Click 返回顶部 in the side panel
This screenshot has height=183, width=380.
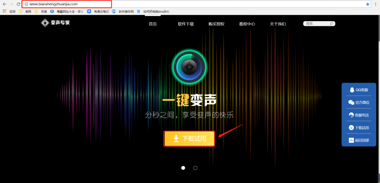(x=359, y=140)
